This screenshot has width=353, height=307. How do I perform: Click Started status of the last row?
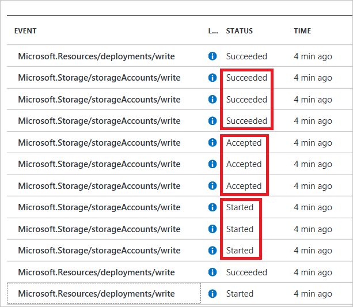[x=240, y=294]
